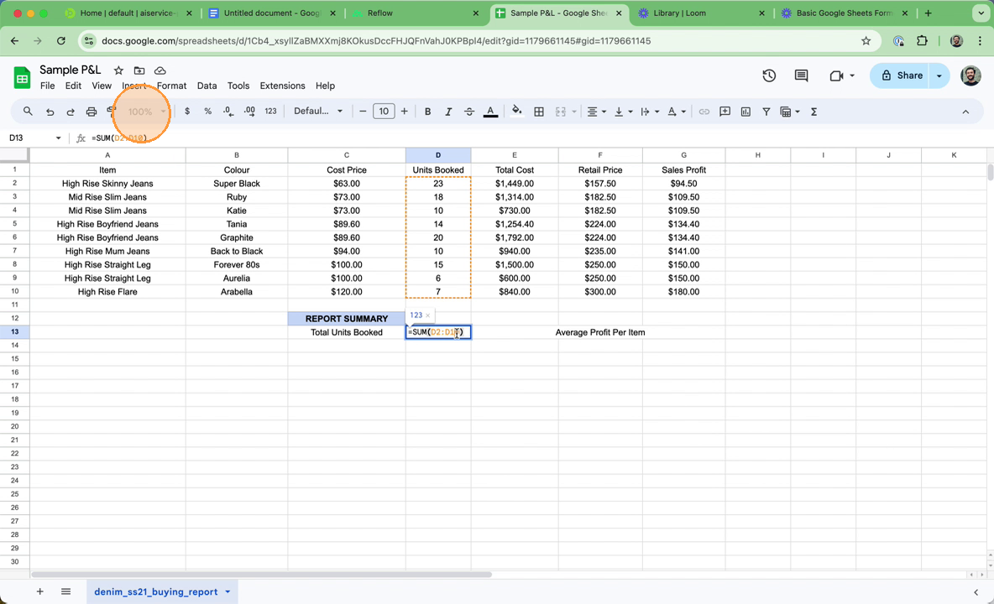The width and height of the screenshot is (994, 604).
Task: Open the all sheets list
Action: [x=66, y=591]
